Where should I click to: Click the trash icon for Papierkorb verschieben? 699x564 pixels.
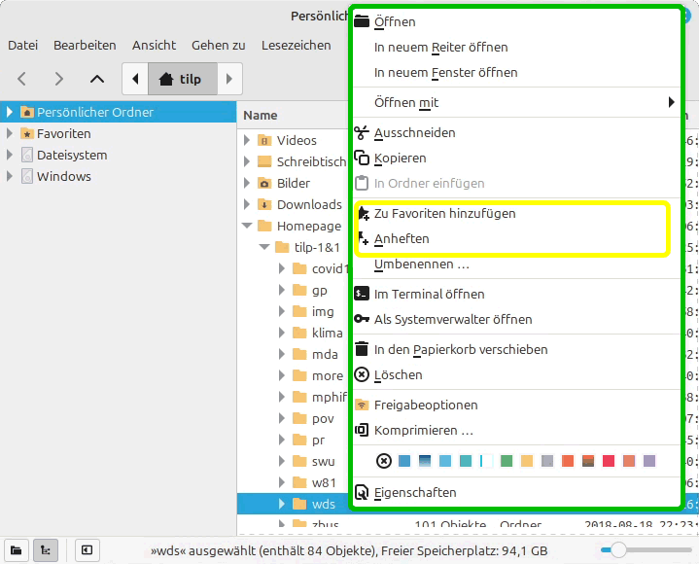(x=362, y=349)
